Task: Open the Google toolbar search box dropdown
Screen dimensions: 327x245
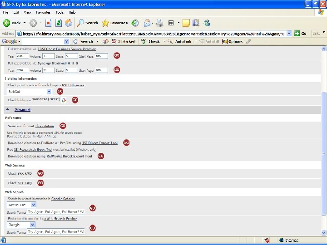Action: [66, 41]
